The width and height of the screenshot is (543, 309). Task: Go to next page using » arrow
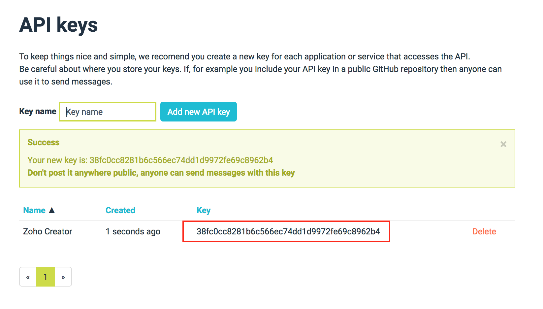(x=63, y=277)
